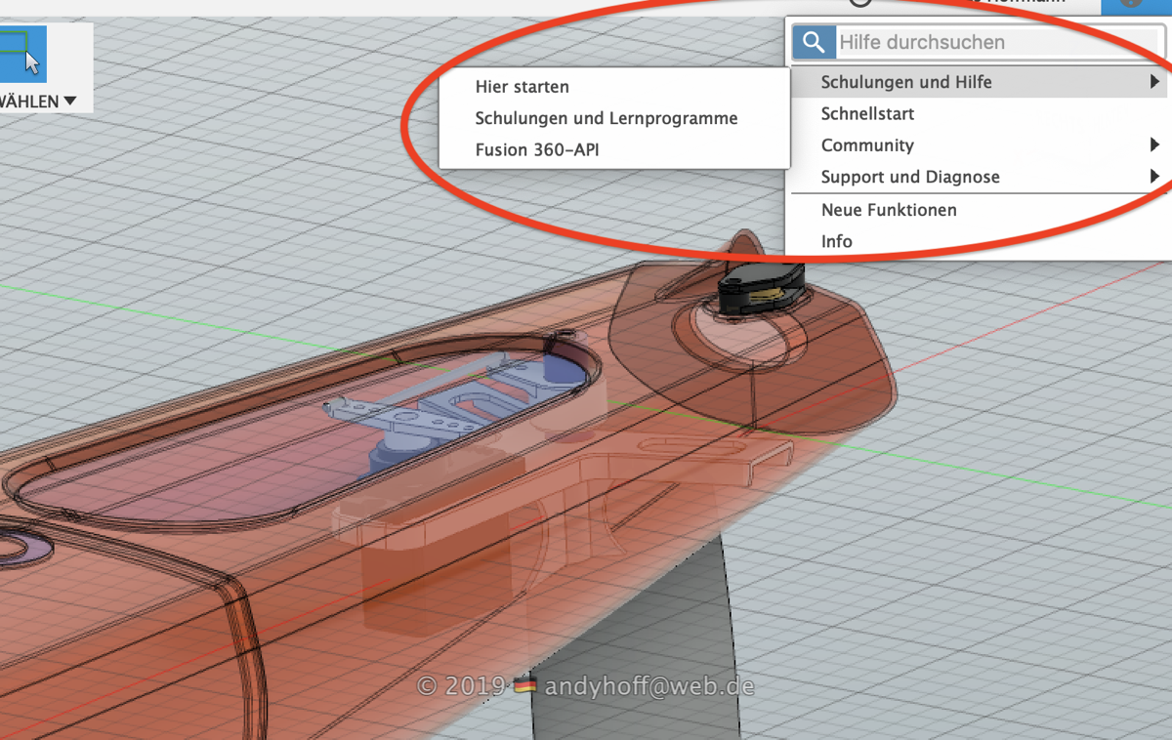Click the blue Select tool icon
This screenshot has width=1172, height=740.
coord(22,54)
